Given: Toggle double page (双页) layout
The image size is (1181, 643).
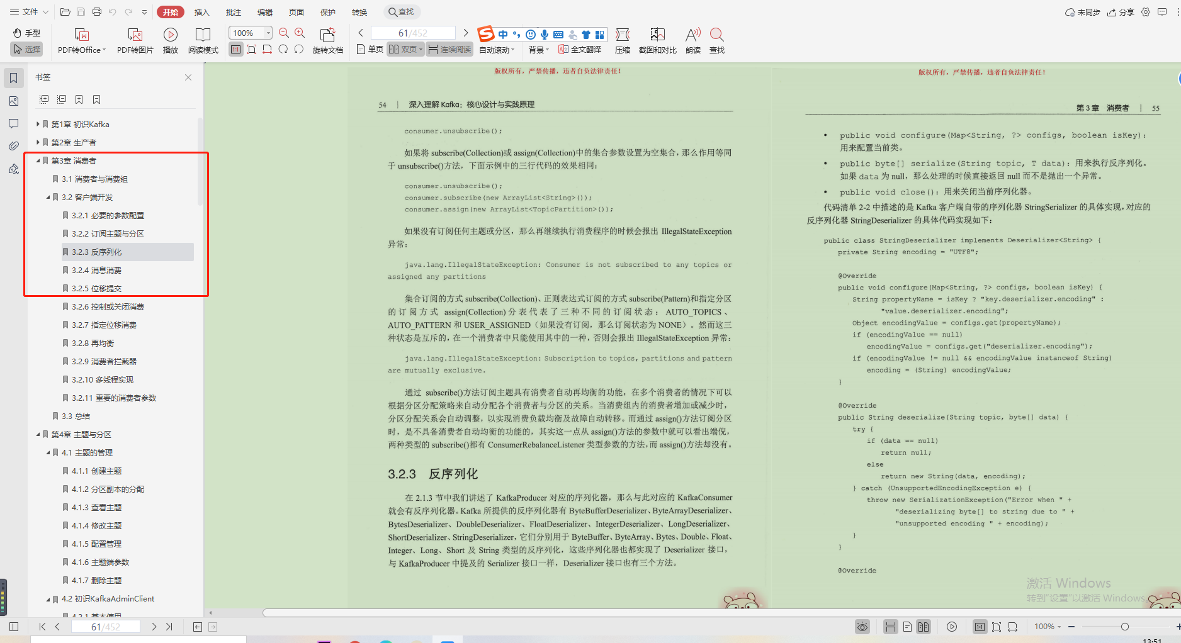Looking at the screenshot, I should coord(405,49).
